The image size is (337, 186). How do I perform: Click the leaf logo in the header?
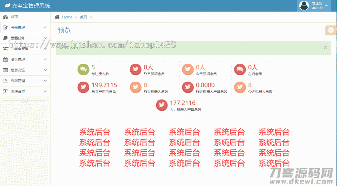tap(7, 6)
